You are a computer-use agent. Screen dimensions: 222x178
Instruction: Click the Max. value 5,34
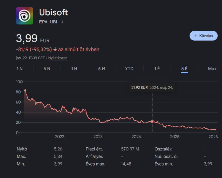[x=58, y=157]
